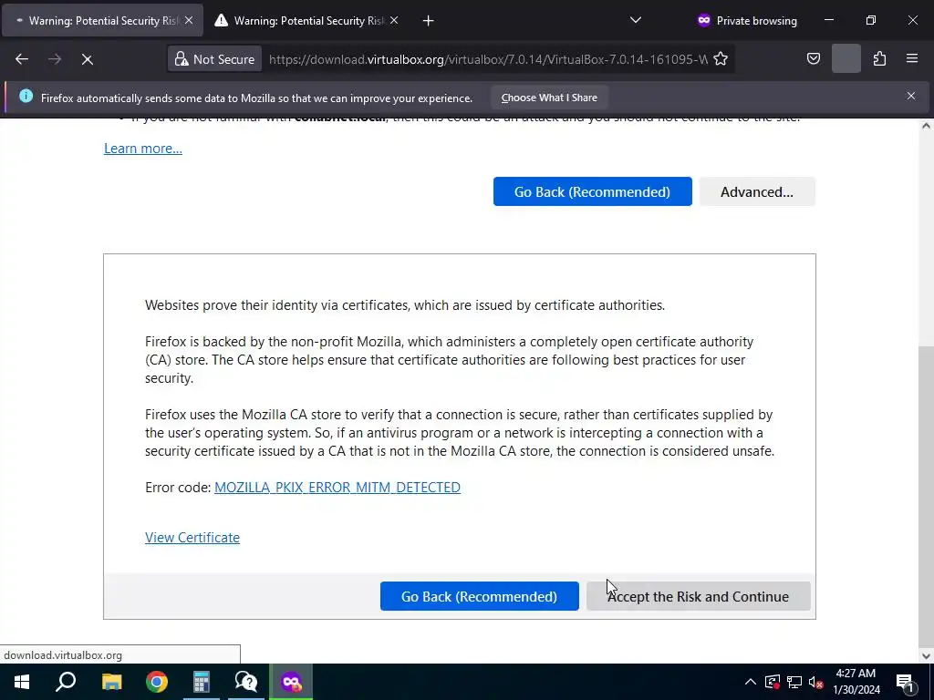Viewport: 934px width, 700px height.
Task: Select Firefox private browsing taskbar icon
Action: click(x=291, y=682)
